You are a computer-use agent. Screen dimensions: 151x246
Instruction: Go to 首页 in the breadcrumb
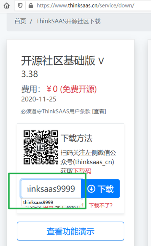click(20, 21)
